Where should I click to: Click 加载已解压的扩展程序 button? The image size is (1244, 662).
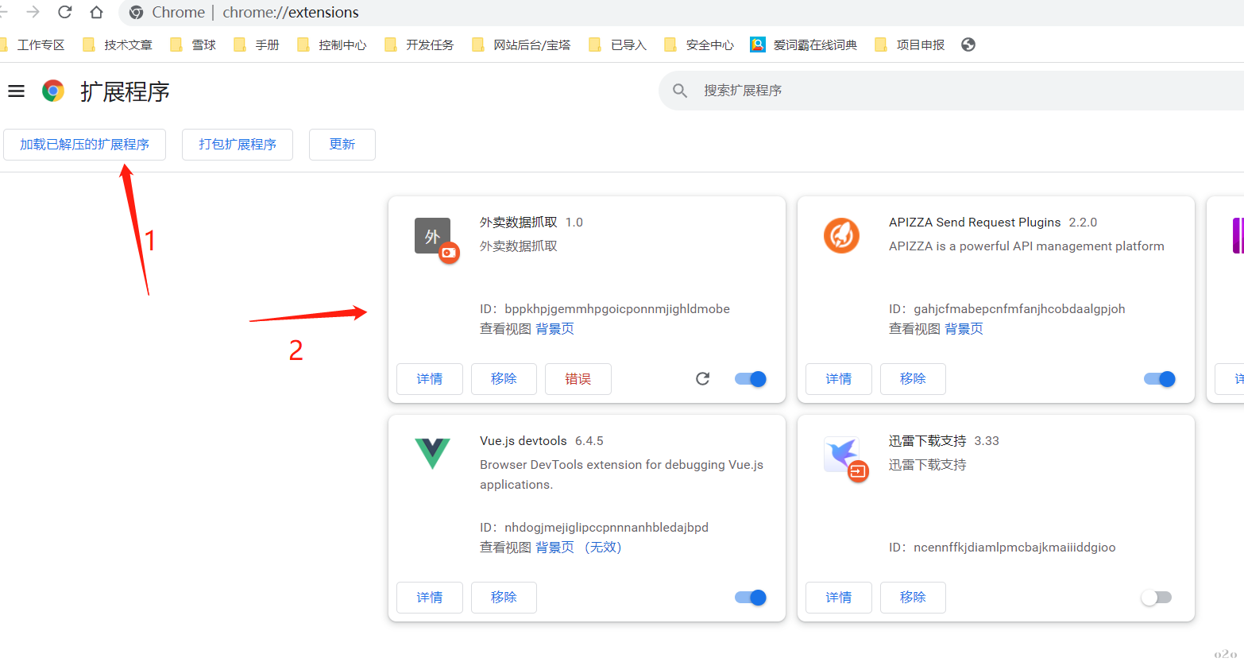coord(84,145)
